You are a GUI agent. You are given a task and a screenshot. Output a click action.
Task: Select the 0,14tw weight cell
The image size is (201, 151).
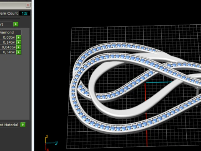8,42
